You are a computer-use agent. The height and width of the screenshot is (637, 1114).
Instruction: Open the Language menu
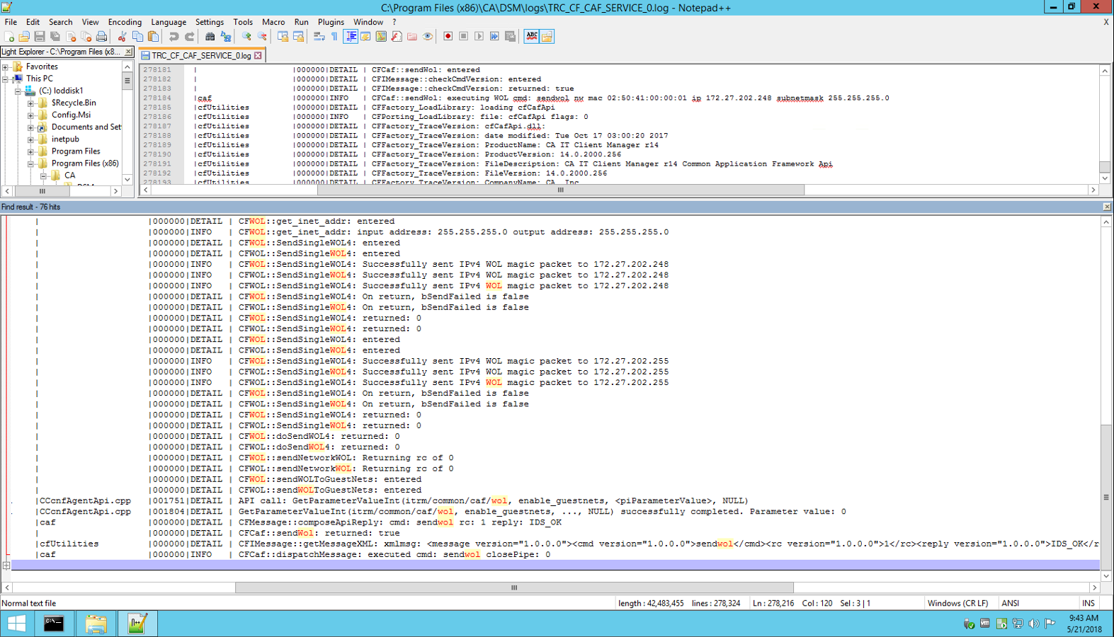(x=169, y=22)
